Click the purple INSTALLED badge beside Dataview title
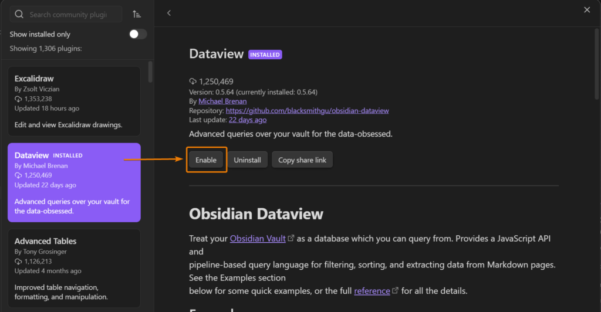This screenshot has height=312, width=601. (x=265, y=55)
